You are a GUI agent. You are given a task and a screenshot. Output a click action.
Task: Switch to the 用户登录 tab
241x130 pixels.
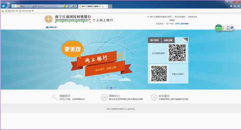click(154, 40)
